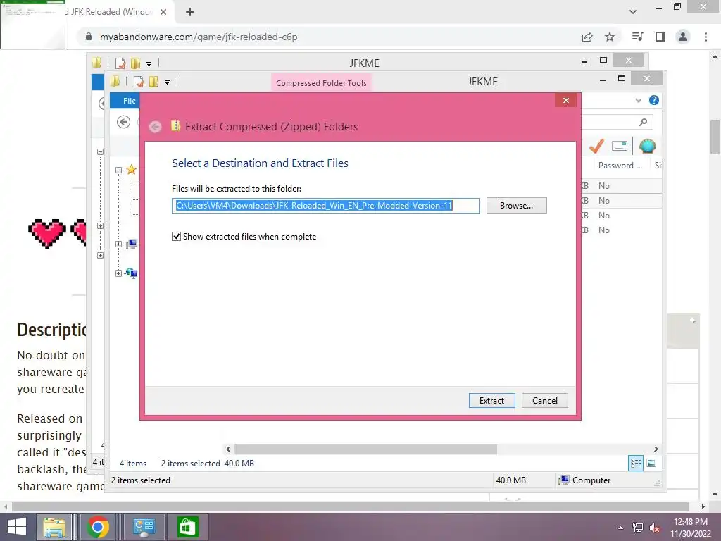Open File Explorer from the taskbar
The width and height of the screenshot is (721, 541).
point(54,527)
